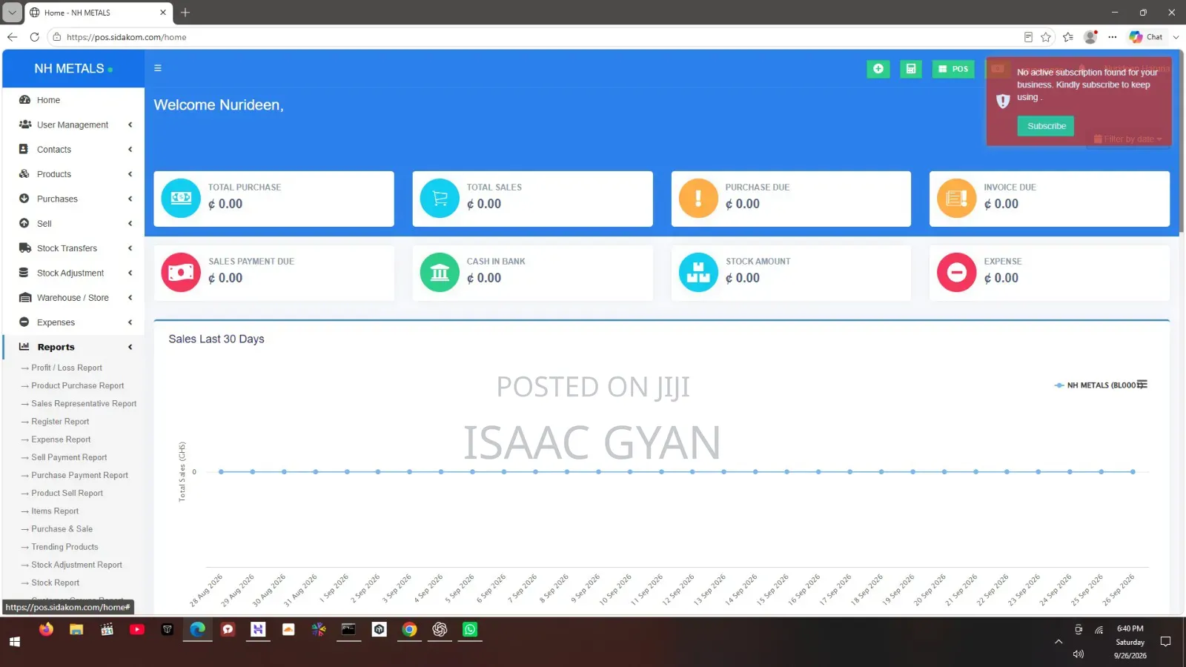Click the Stock Transfers truck icon
Viewport: 1186px width, 667px height.
coord(24,248)
